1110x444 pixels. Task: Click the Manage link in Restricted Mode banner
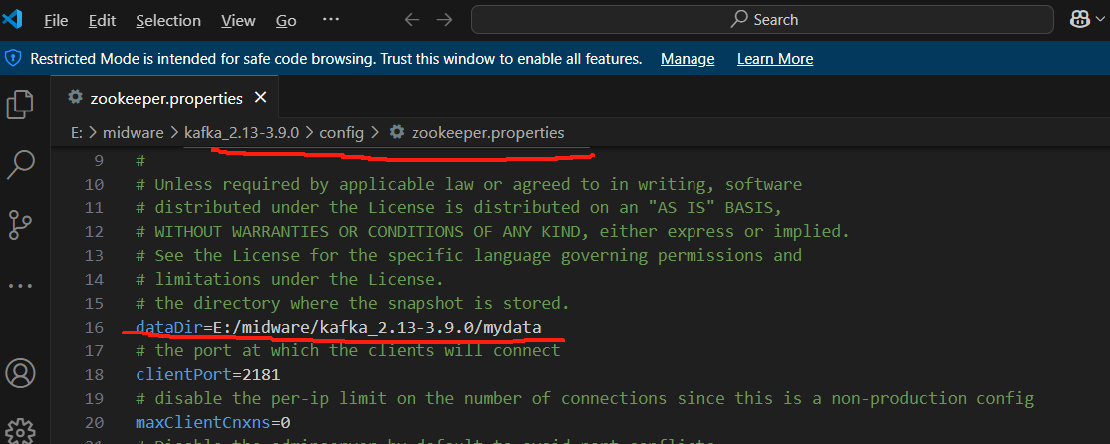coord(688,59)
